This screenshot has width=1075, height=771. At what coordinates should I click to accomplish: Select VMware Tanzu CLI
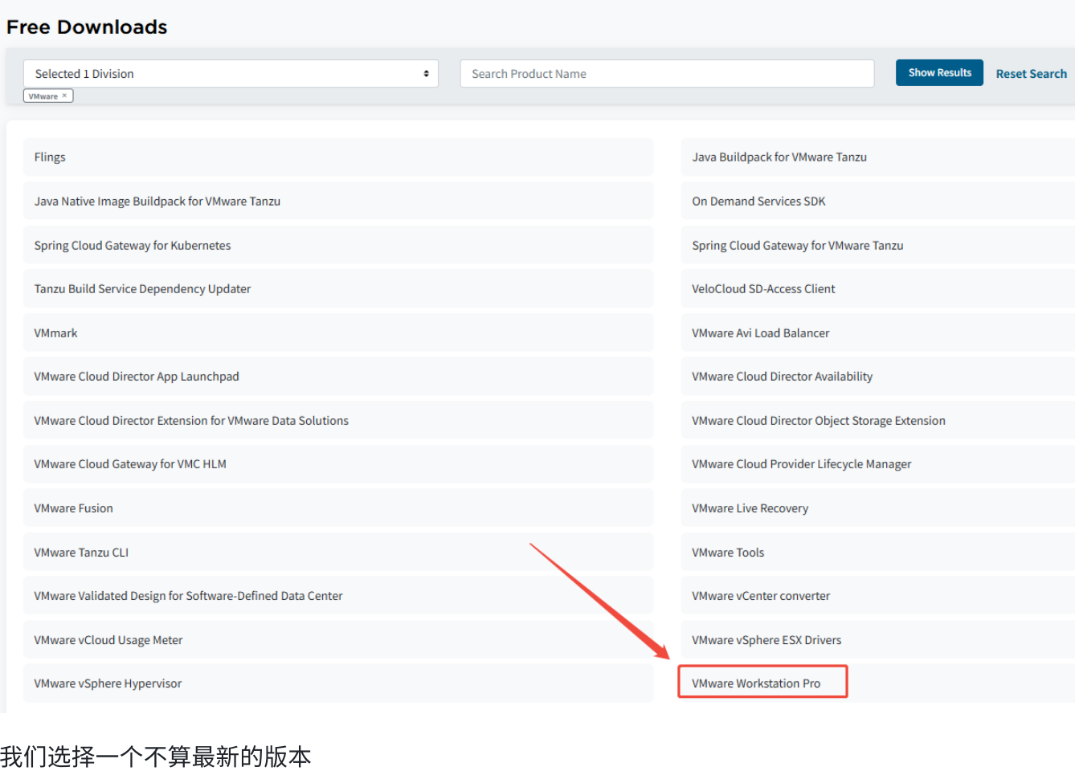pos(338,553)
